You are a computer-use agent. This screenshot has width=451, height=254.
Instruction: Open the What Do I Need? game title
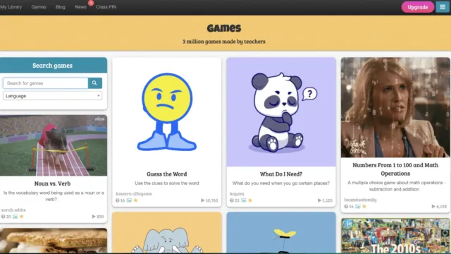pos(281,174)
